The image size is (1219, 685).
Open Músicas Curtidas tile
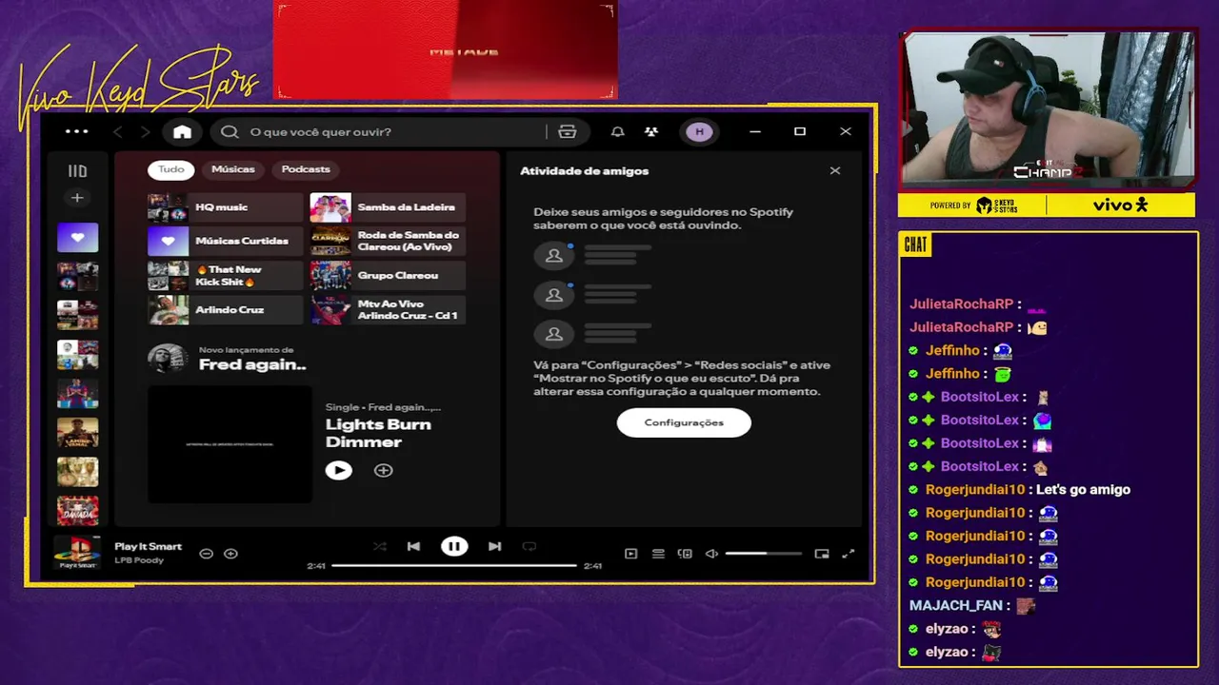[x=226, y=242]
